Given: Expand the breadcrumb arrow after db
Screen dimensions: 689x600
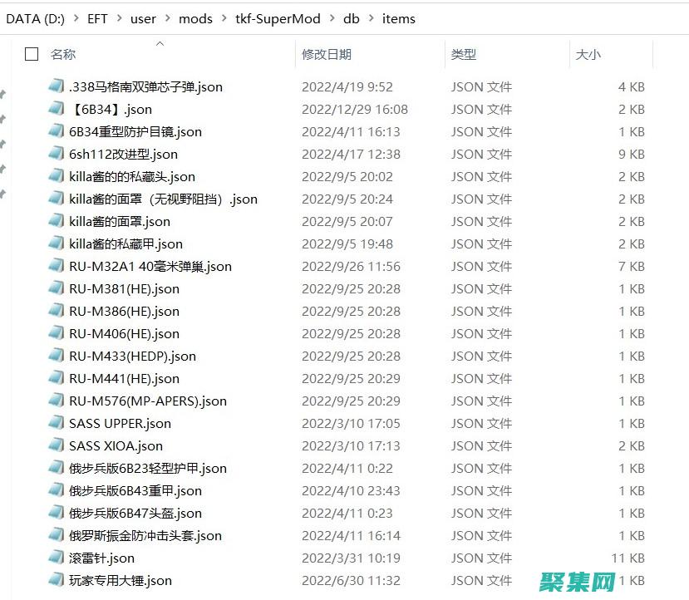Looking at the screenshot, I should (x=371, y=18).
